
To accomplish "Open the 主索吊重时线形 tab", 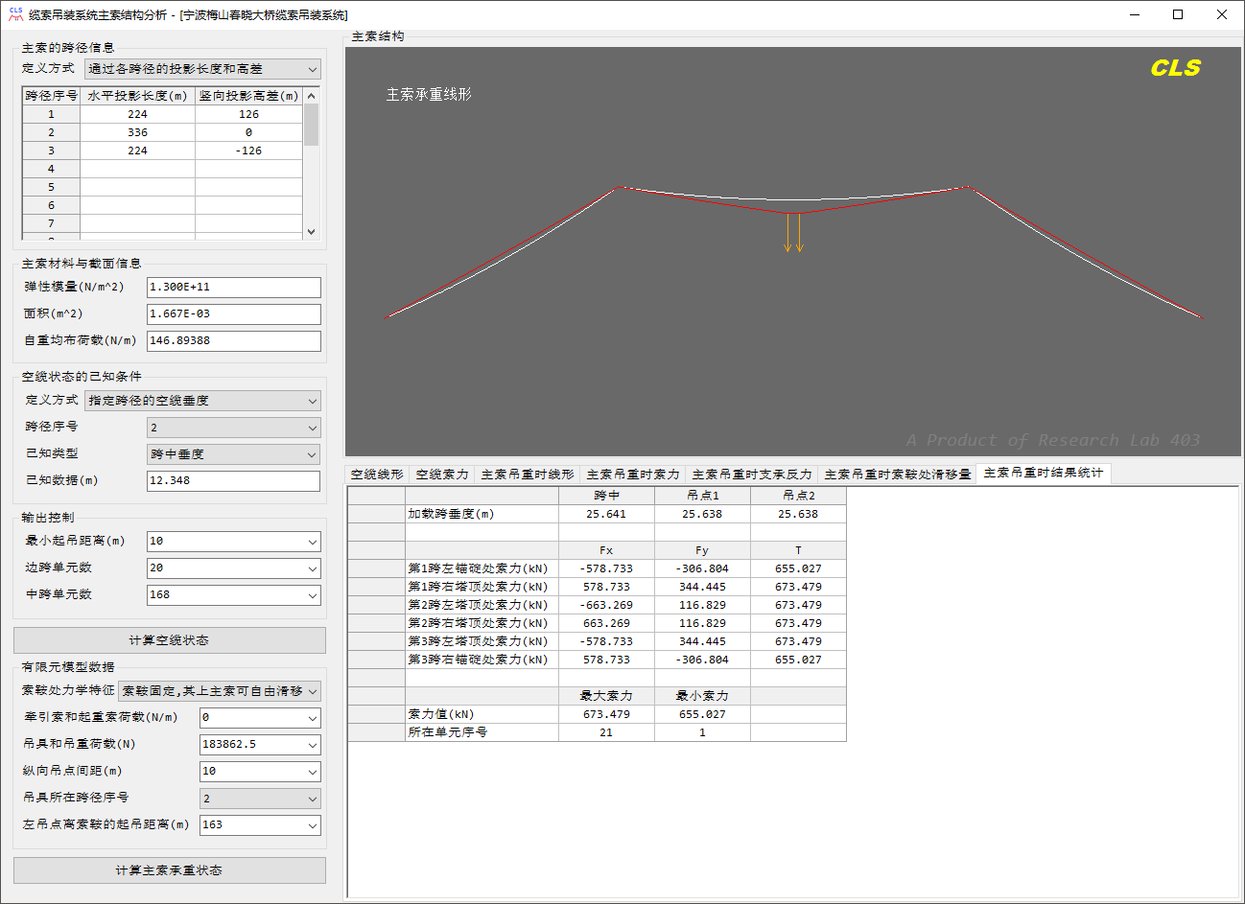I will (x=528, y=475).
